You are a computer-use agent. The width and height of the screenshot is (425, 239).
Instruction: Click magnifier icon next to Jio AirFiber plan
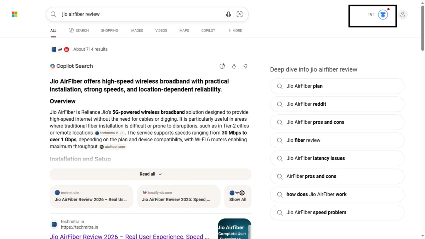[x=280, y=86]
